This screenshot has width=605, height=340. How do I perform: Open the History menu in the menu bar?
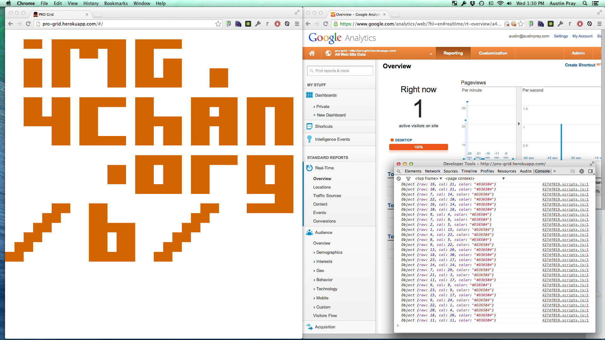pyautogui.click(x=91, y=3)
